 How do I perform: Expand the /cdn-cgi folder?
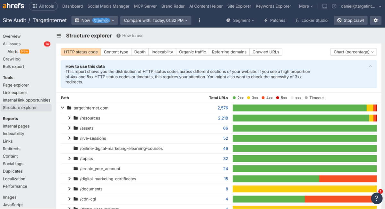69,199
